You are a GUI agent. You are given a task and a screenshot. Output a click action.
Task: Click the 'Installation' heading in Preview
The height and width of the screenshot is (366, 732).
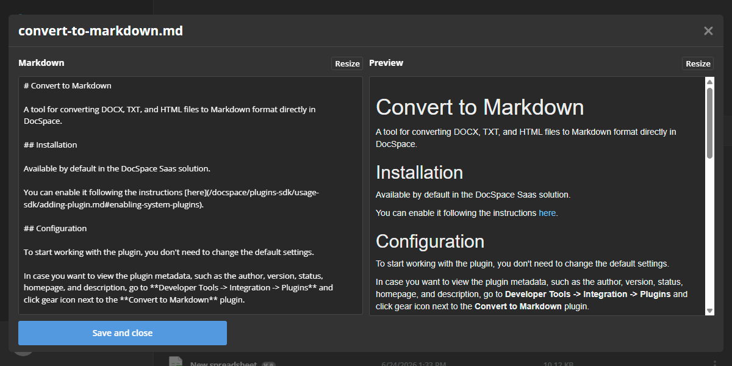point(420,173)
